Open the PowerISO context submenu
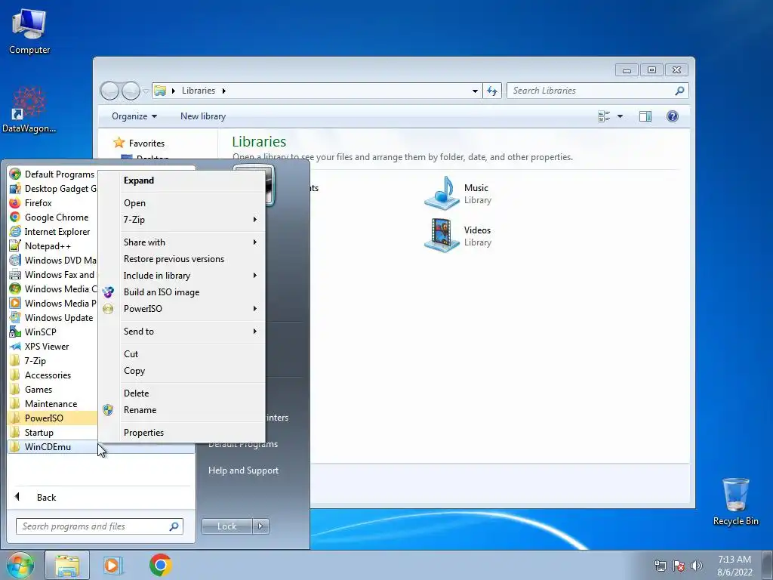The image size is (773, 580). pos(181,309)
